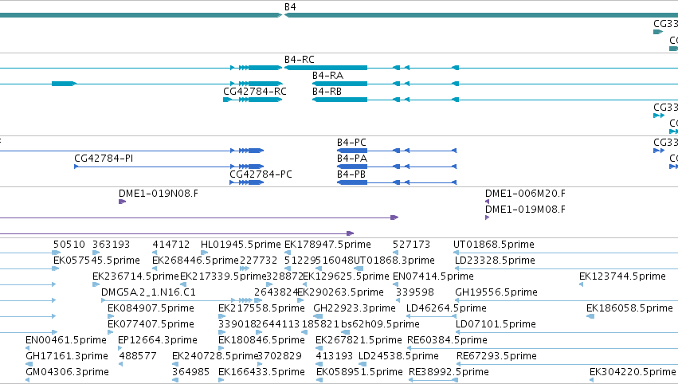Click the B4-RC transcript label
Screen dimensions: 678x384
tap(300, 60)
